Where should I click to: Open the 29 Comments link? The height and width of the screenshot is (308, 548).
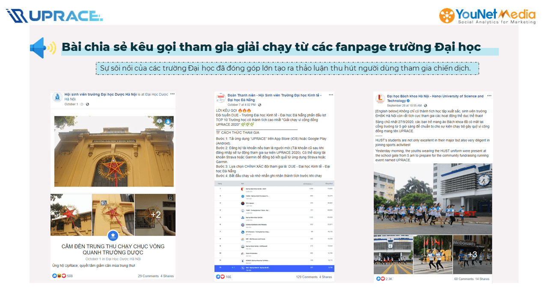[148, 276]
